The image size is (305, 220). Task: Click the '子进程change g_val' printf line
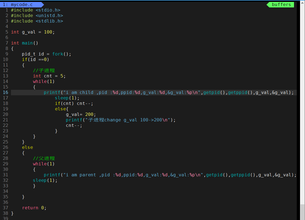pos(121,120)
